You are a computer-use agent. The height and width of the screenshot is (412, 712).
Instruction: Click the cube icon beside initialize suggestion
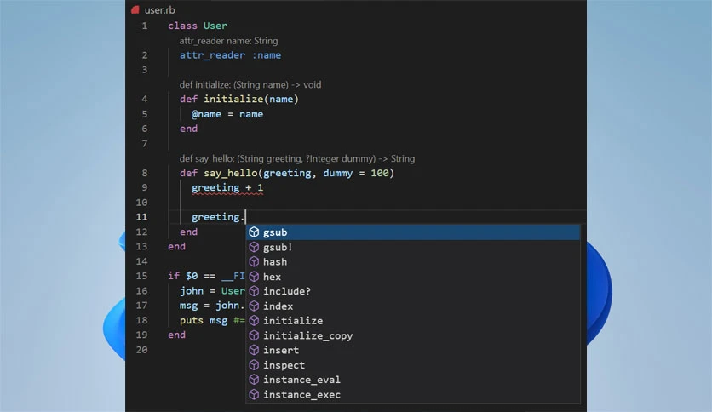click(x=255, y=321)
